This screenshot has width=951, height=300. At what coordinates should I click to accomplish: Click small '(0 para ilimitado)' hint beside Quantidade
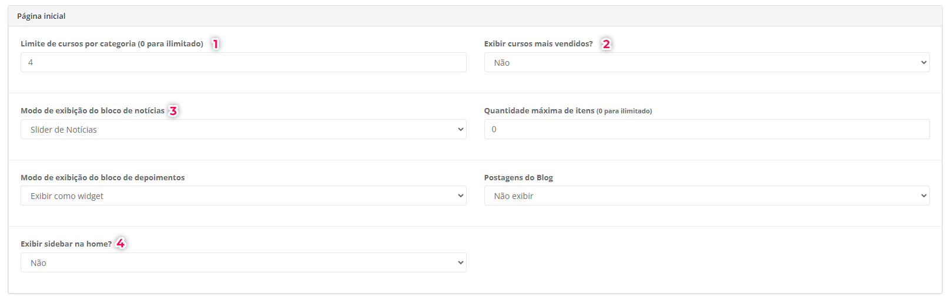pos(624,111)
